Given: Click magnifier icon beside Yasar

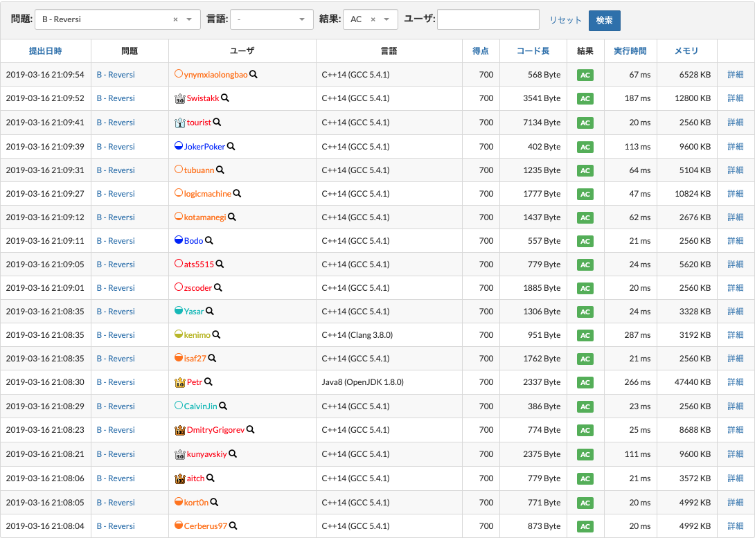Looking at the screenshot, I should tap(209, 312).
